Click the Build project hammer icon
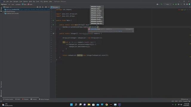191x107 pixels. (x=161, y=4)
